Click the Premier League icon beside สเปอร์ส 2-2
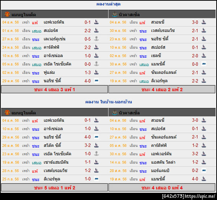The height and width of the screenshot is (200, 217). tap(96, 30)
